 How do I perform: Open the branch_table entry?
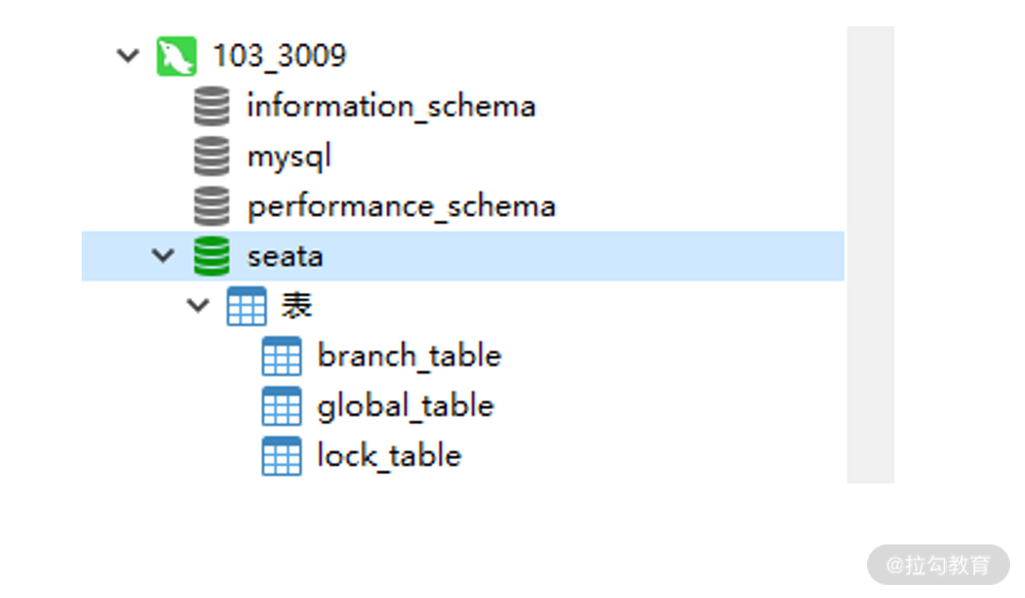pos(410,357)
